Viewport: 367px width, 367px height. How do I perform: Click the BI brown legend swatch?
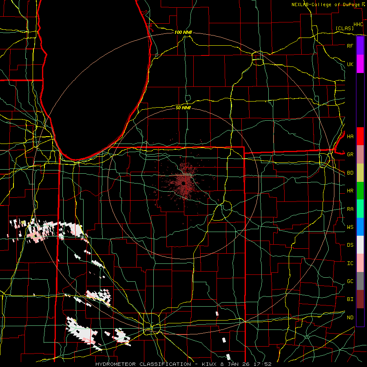point(360,299)
